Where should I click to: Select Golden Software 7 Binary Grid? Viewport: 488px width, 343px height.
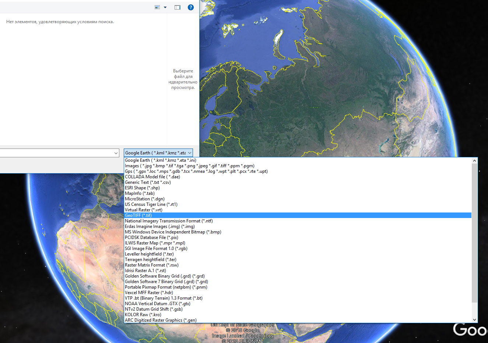(x=298, y=282)
